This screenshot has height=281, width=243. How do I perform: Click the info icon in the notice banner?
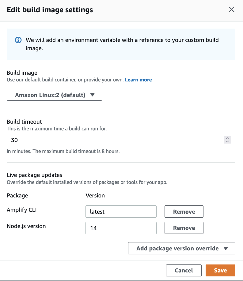18,40
